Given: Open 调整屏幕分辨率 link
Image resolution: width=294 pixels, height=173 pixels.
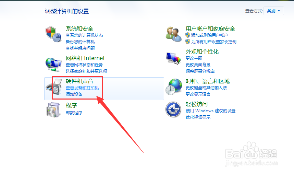Looking at the screenshot, I should (200, 71).
